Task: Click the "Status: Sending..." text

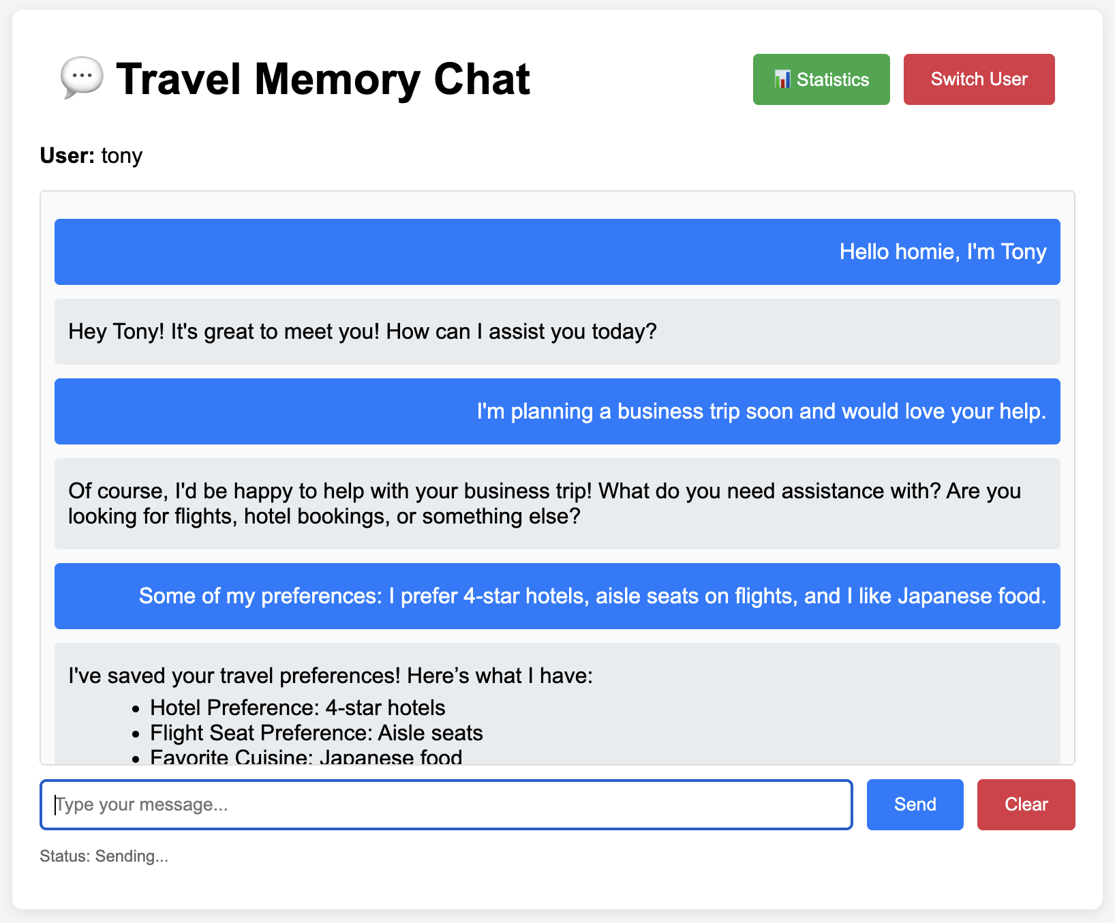Action: (104, 856)
